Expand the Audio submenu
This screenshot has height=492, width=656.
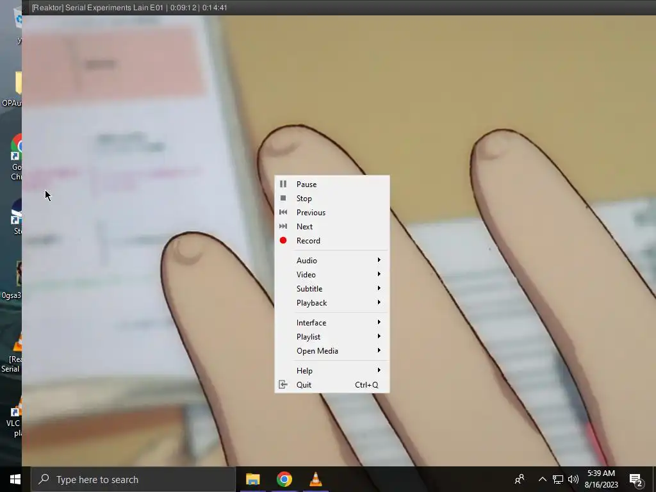tap(332, 260)
